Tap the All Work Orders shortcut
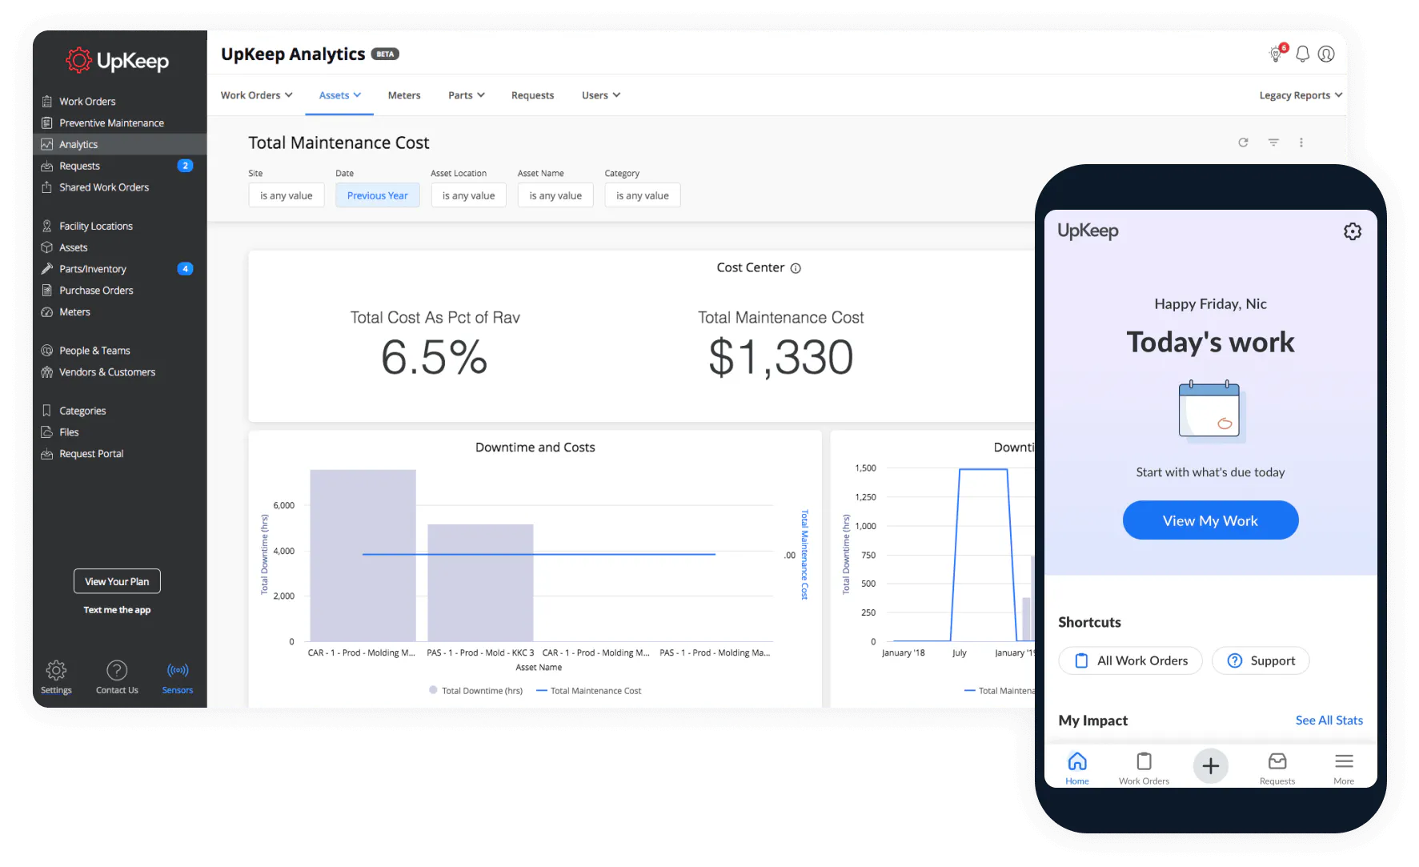 [x=1130, y=660]
